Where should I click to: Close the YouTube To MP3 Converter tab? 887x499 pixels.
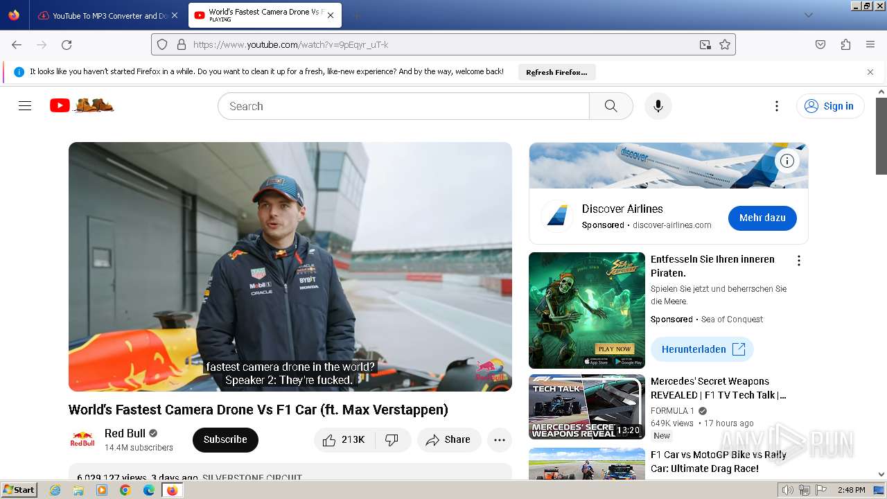coord(174,15)
